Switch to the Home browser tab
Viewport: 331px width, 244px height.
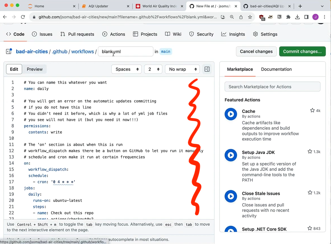[51, 6]
